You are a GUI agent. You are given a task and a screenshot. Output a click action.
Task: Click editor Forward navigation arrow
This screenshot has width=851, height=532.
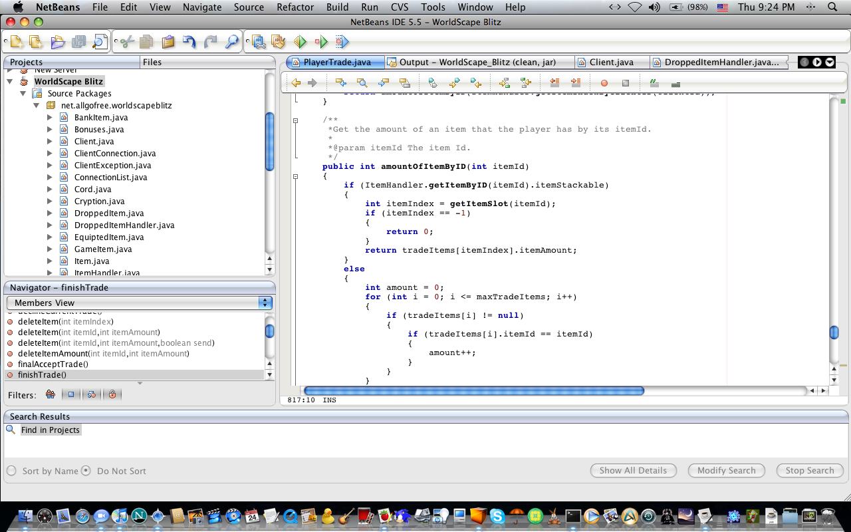pyautogui.click(x=312, y=83)
